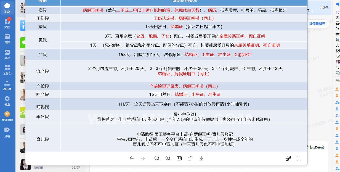This screenshot has height=172, width=340.
Task: Zoom out of the image
Action: [x=157, y=158]
